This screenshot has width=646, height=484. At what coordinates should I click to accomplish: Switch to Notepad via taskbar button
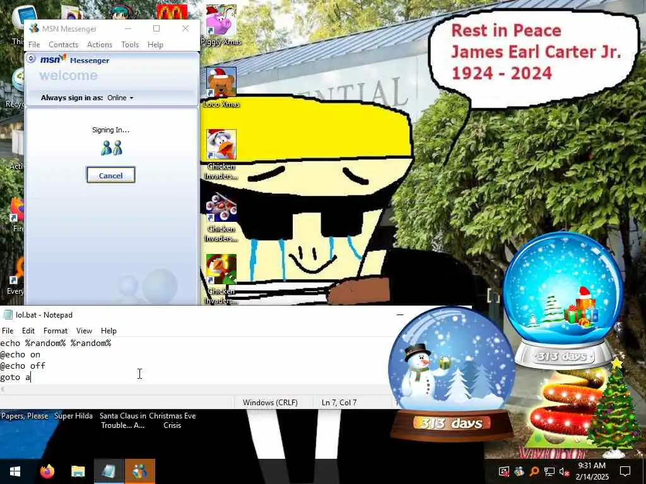point(109,471)
